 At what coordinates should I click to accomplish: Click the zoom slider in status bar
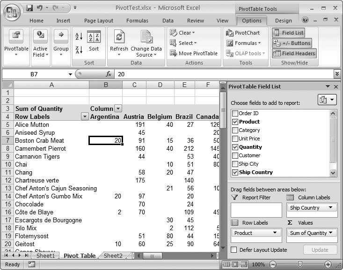(300, 264)
